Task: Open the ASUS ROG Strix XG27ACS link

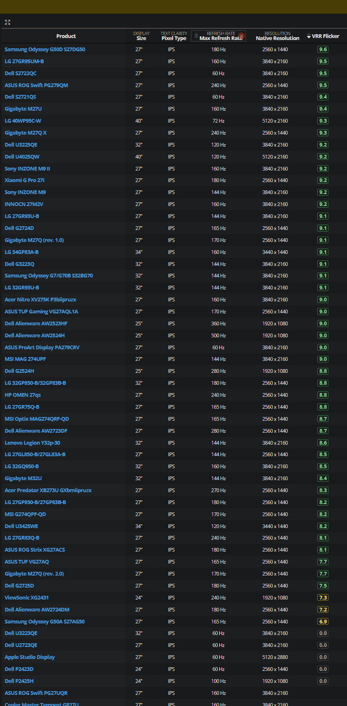Action: coord(35,550)
